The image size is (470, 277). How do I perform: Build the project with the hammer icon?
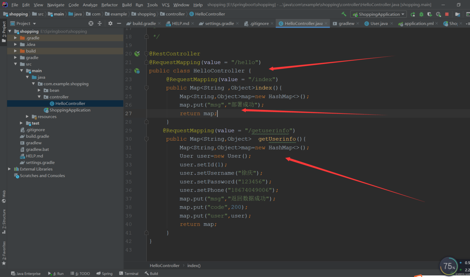(x=344, y=14)
